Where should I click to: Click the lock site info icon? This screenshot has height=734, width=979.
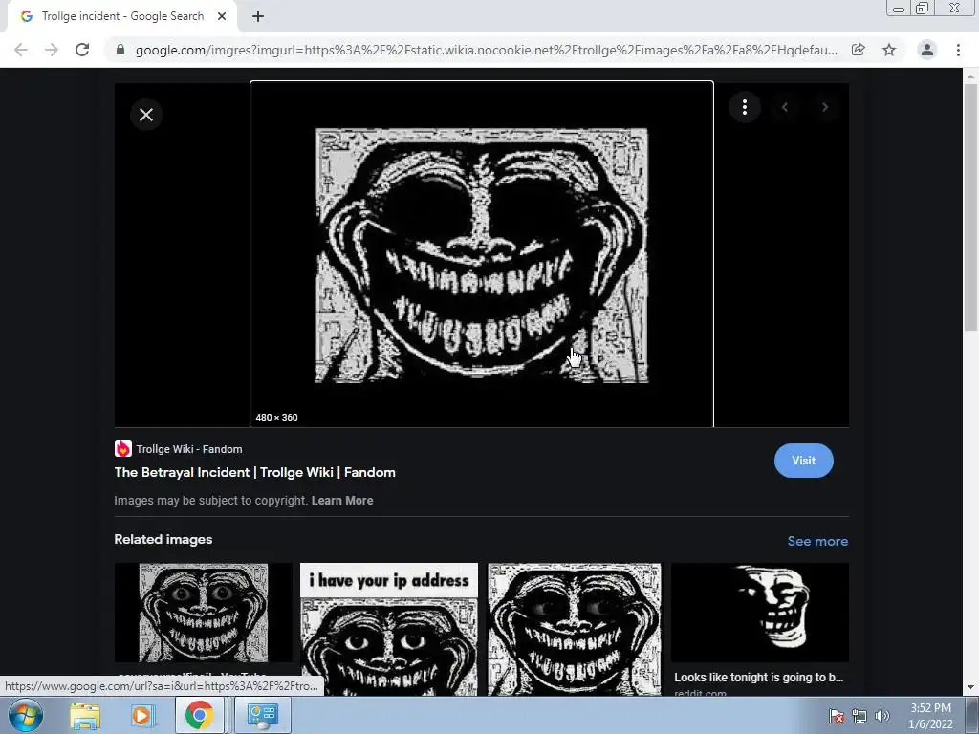pyautogui.click(x=120, y=50)
